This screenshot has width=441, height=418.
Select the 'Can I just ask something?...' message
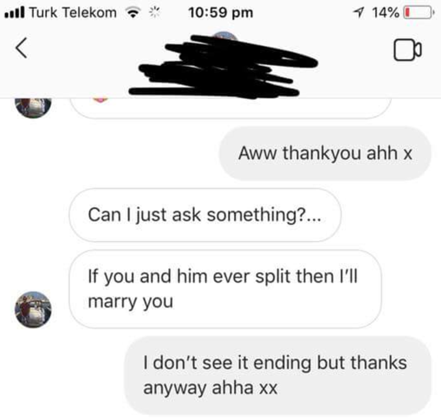[205, 215]
